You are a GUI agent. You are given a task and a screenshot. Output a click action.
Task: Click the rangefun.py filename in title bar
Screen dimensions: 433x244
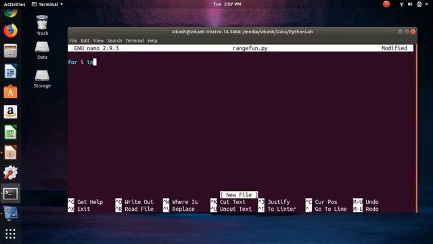point(250,48)
